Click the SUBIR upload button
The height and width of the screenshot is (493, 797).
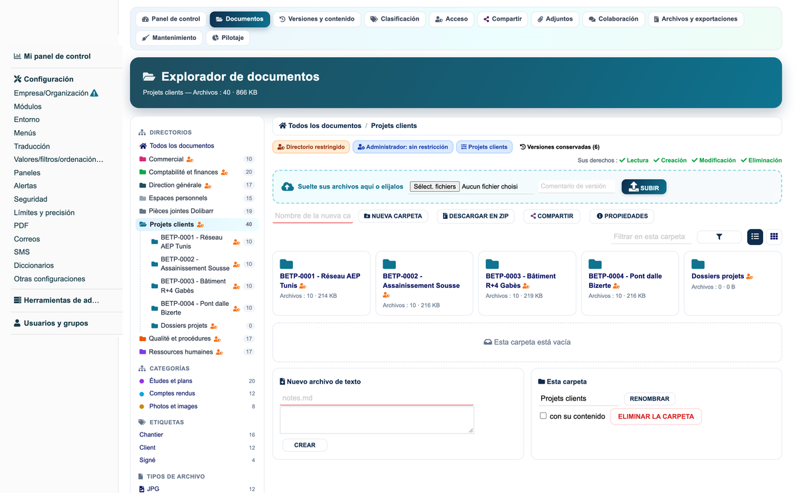[x=644, y=187]
